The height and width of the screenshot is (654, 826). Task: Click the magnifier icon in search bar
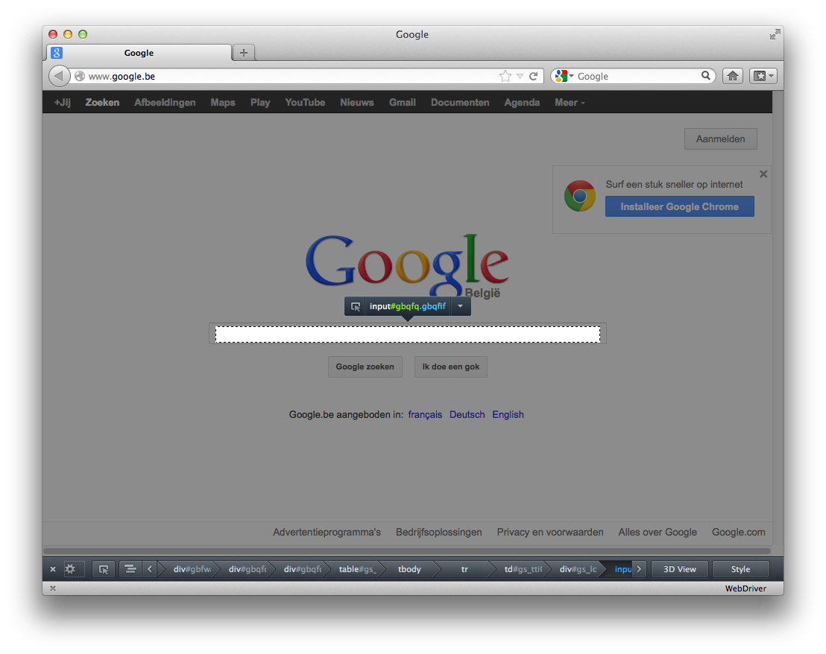[706, 76]
